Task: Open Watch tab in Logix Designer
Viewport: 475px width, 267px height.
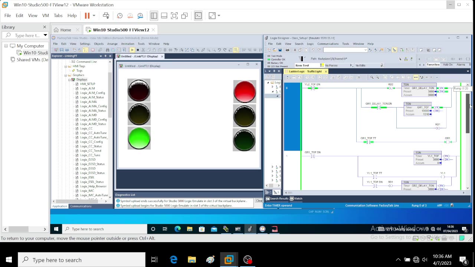Action: [x=296, y=198]
